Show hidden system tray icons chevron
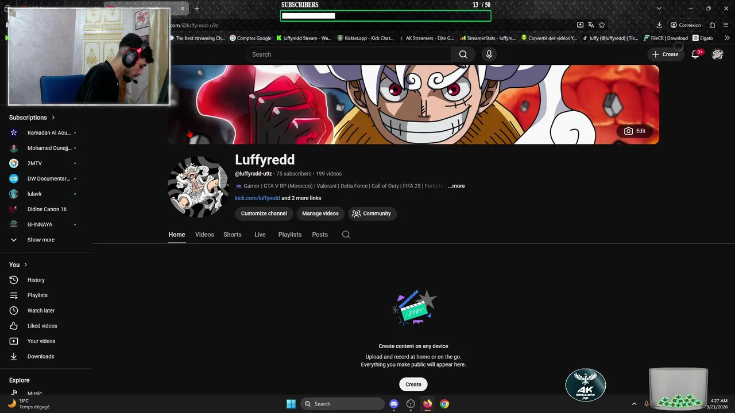This screenshot has width=735, height=413. click(x=634, y=404)
